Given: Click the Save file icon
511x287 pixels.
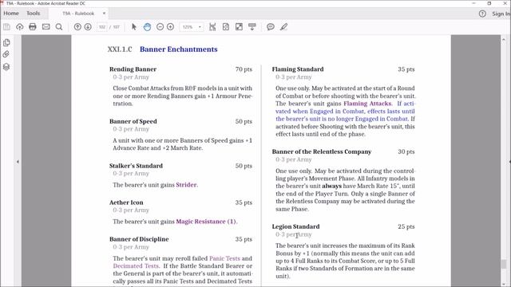Looking at the screenshot, I should pyautogui.click(x=6, y=27).
